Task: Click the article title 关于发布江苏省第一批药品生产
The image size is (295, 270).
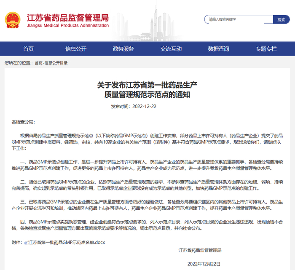Action: pos(147,85)
